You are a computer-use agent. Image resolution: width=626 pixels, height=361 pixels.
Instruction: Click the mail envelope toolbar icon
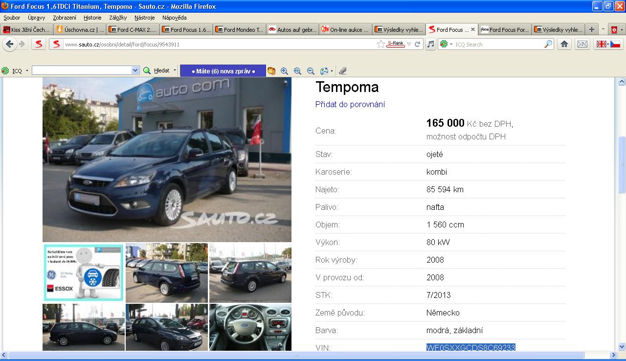(x=582, y=44)
